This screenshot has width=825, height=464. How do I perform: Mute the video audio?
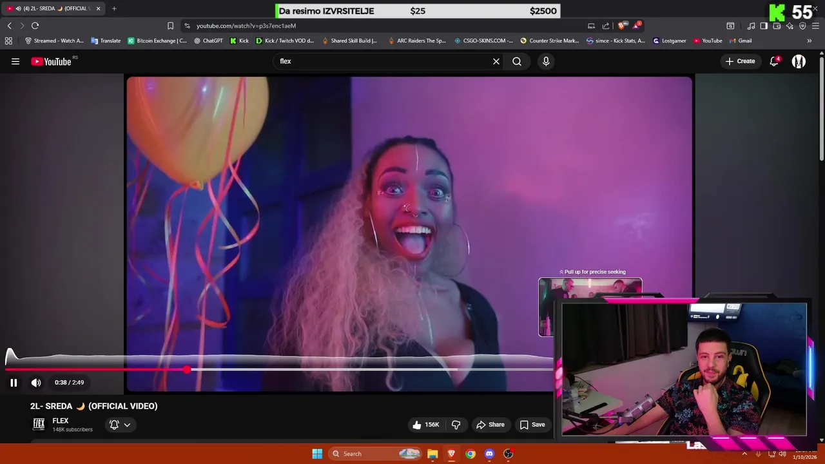[36, 383]
